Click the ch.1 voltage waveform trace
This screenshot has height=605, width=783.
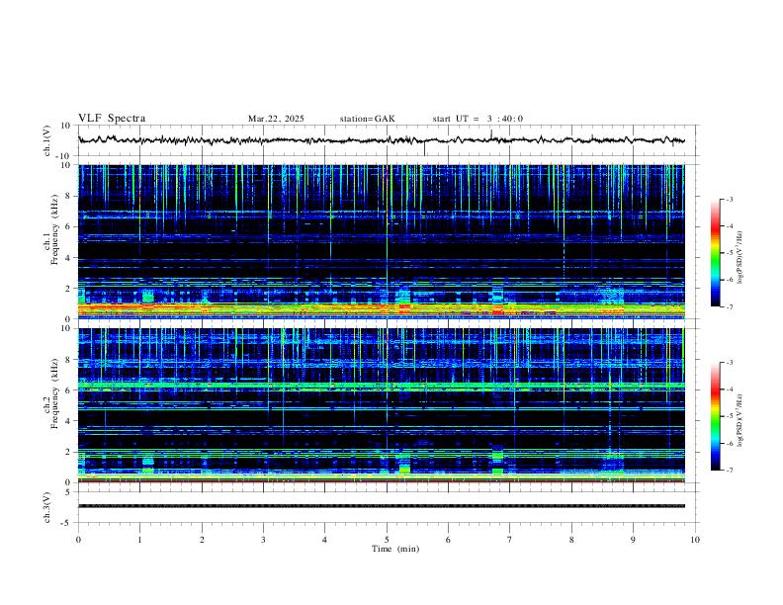point(381,140)
